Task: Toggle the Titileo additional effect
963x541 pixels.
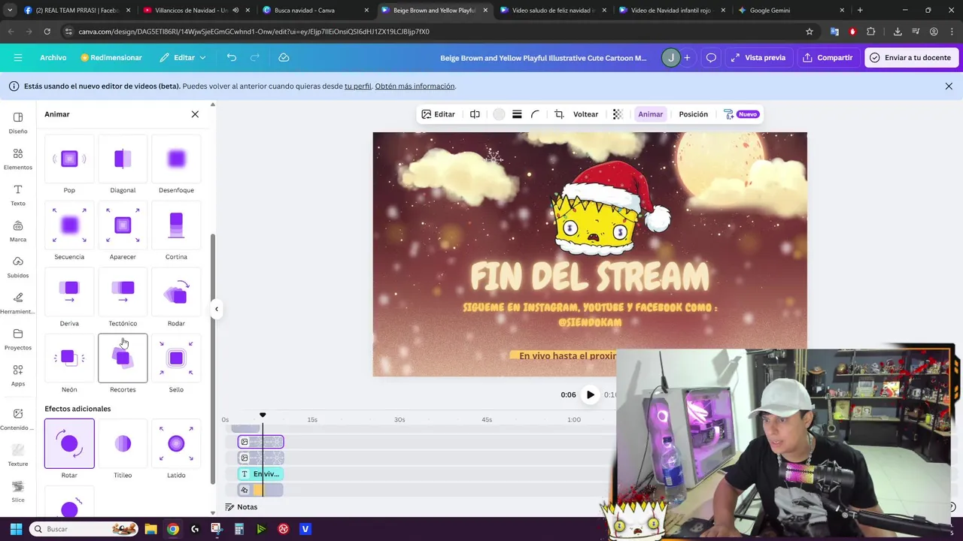Action: point(123,444)
